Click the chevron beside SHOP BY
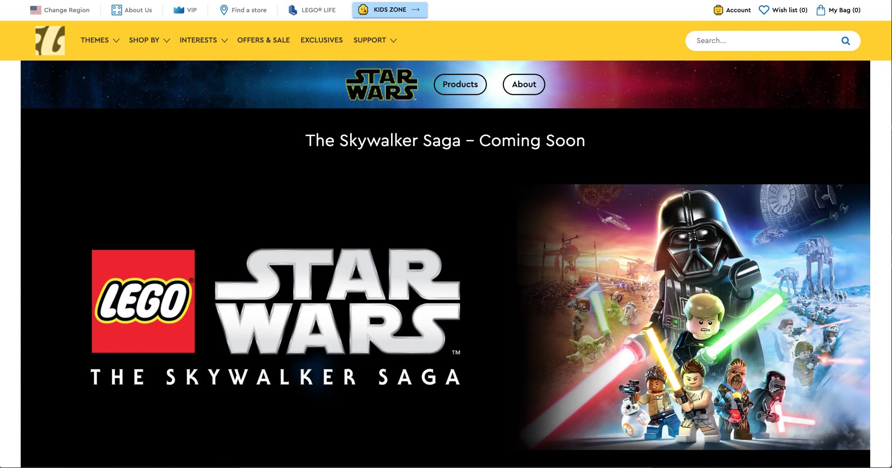The height and width of the screenshot is (468, 892). (x=166, y=41)
